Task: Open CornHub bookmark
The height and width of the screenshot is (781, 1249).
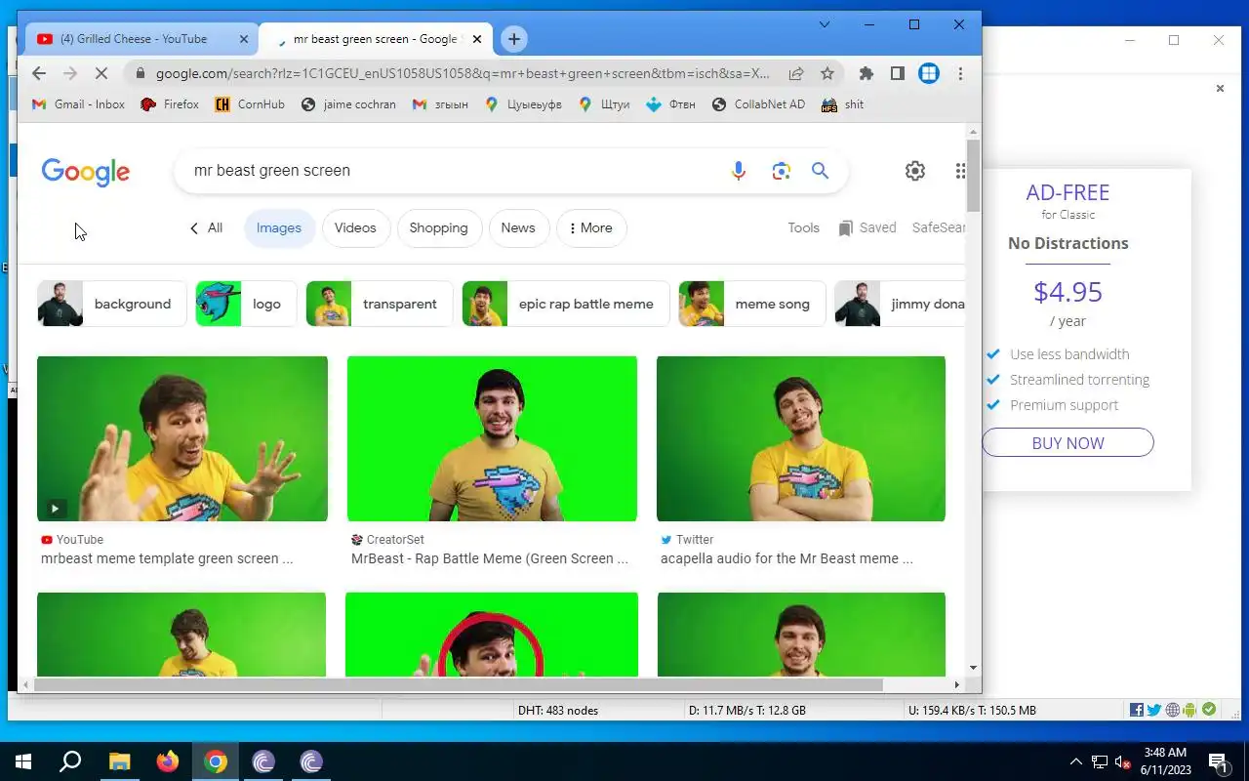Action: [x=250, y=104]
